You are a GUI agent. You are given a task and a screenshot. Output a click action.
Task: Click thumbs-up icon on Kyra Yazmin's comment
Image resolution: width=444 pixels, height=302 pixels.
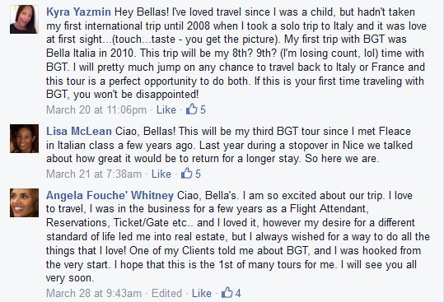[x=192, y=109]
